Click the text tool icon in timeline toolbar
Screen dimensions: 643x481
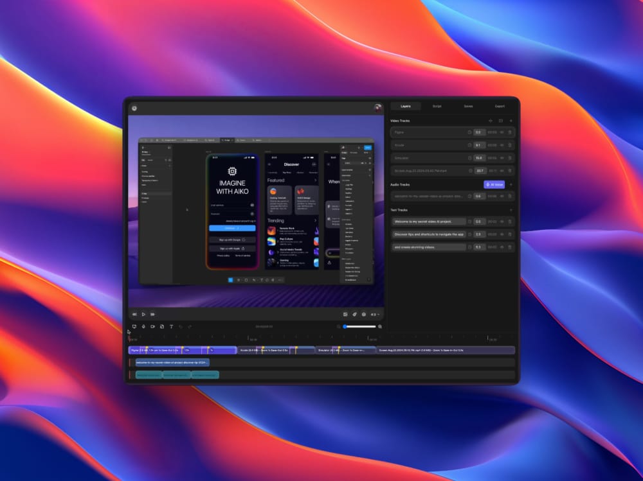click(x=171, y=326)
